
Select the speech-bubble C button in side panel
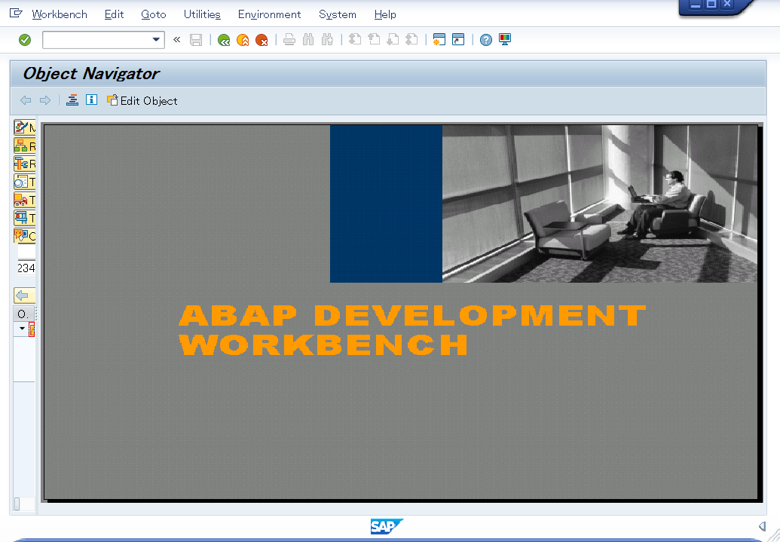point(24,235)
